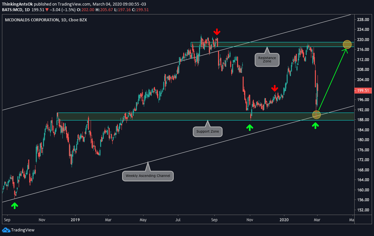Click the H:205.67 high value
This screenshot has height=236, width=374.
(x=104, y=10)
